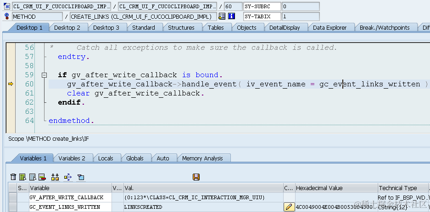Click the line number field showing 60

click(233, 6)
